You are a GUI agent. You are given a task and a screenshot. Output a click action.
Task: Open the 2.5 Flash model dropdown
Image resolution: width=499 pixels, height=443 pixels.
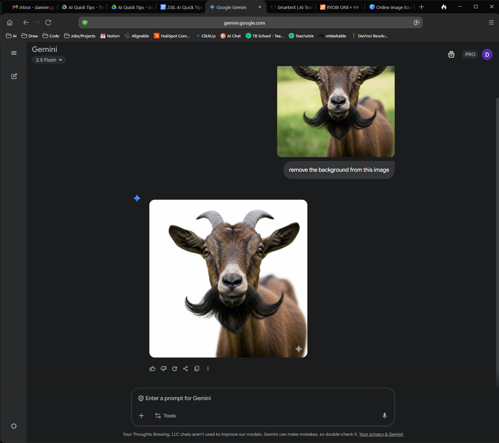(49, 60)
